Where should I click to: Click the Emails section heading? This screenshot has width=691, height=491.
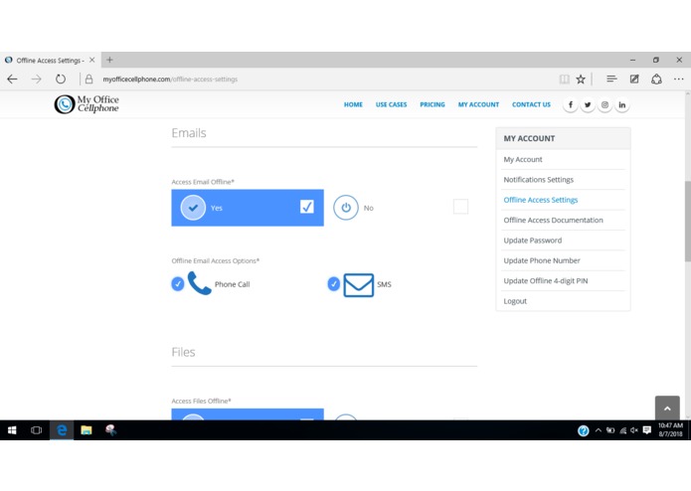tap(189, 133)
